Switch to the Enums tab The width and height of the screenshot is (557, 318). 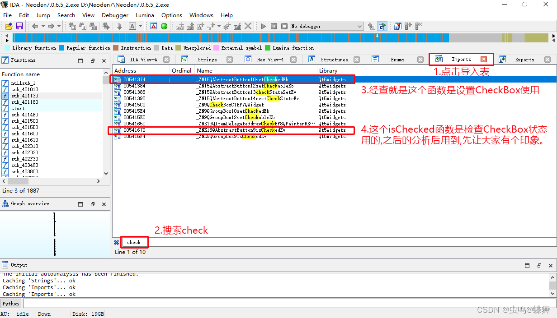[398, 60]
